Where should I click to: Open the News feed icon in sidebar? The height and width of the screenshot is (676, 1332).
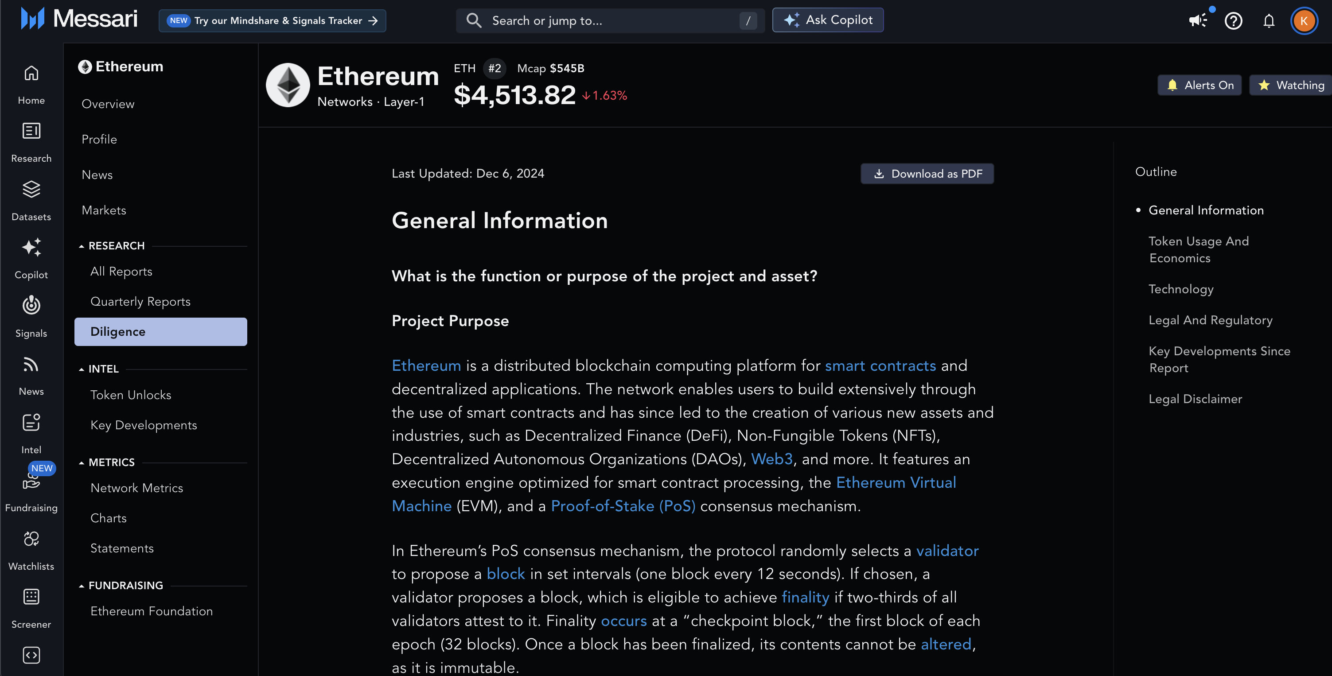31,364
